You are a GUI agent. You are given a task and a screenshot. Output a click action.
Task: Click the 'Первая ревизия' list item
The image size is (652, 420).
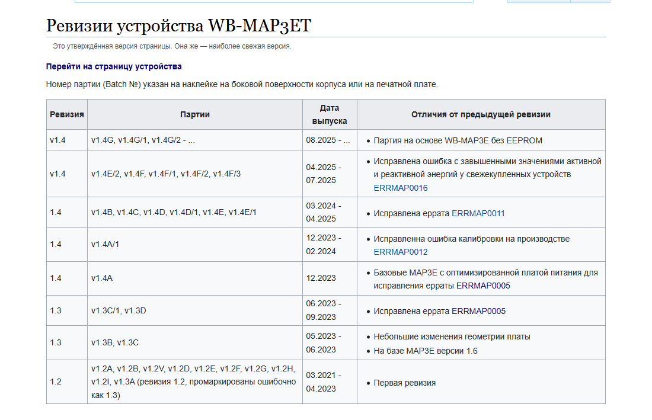[x=404, y=383]
